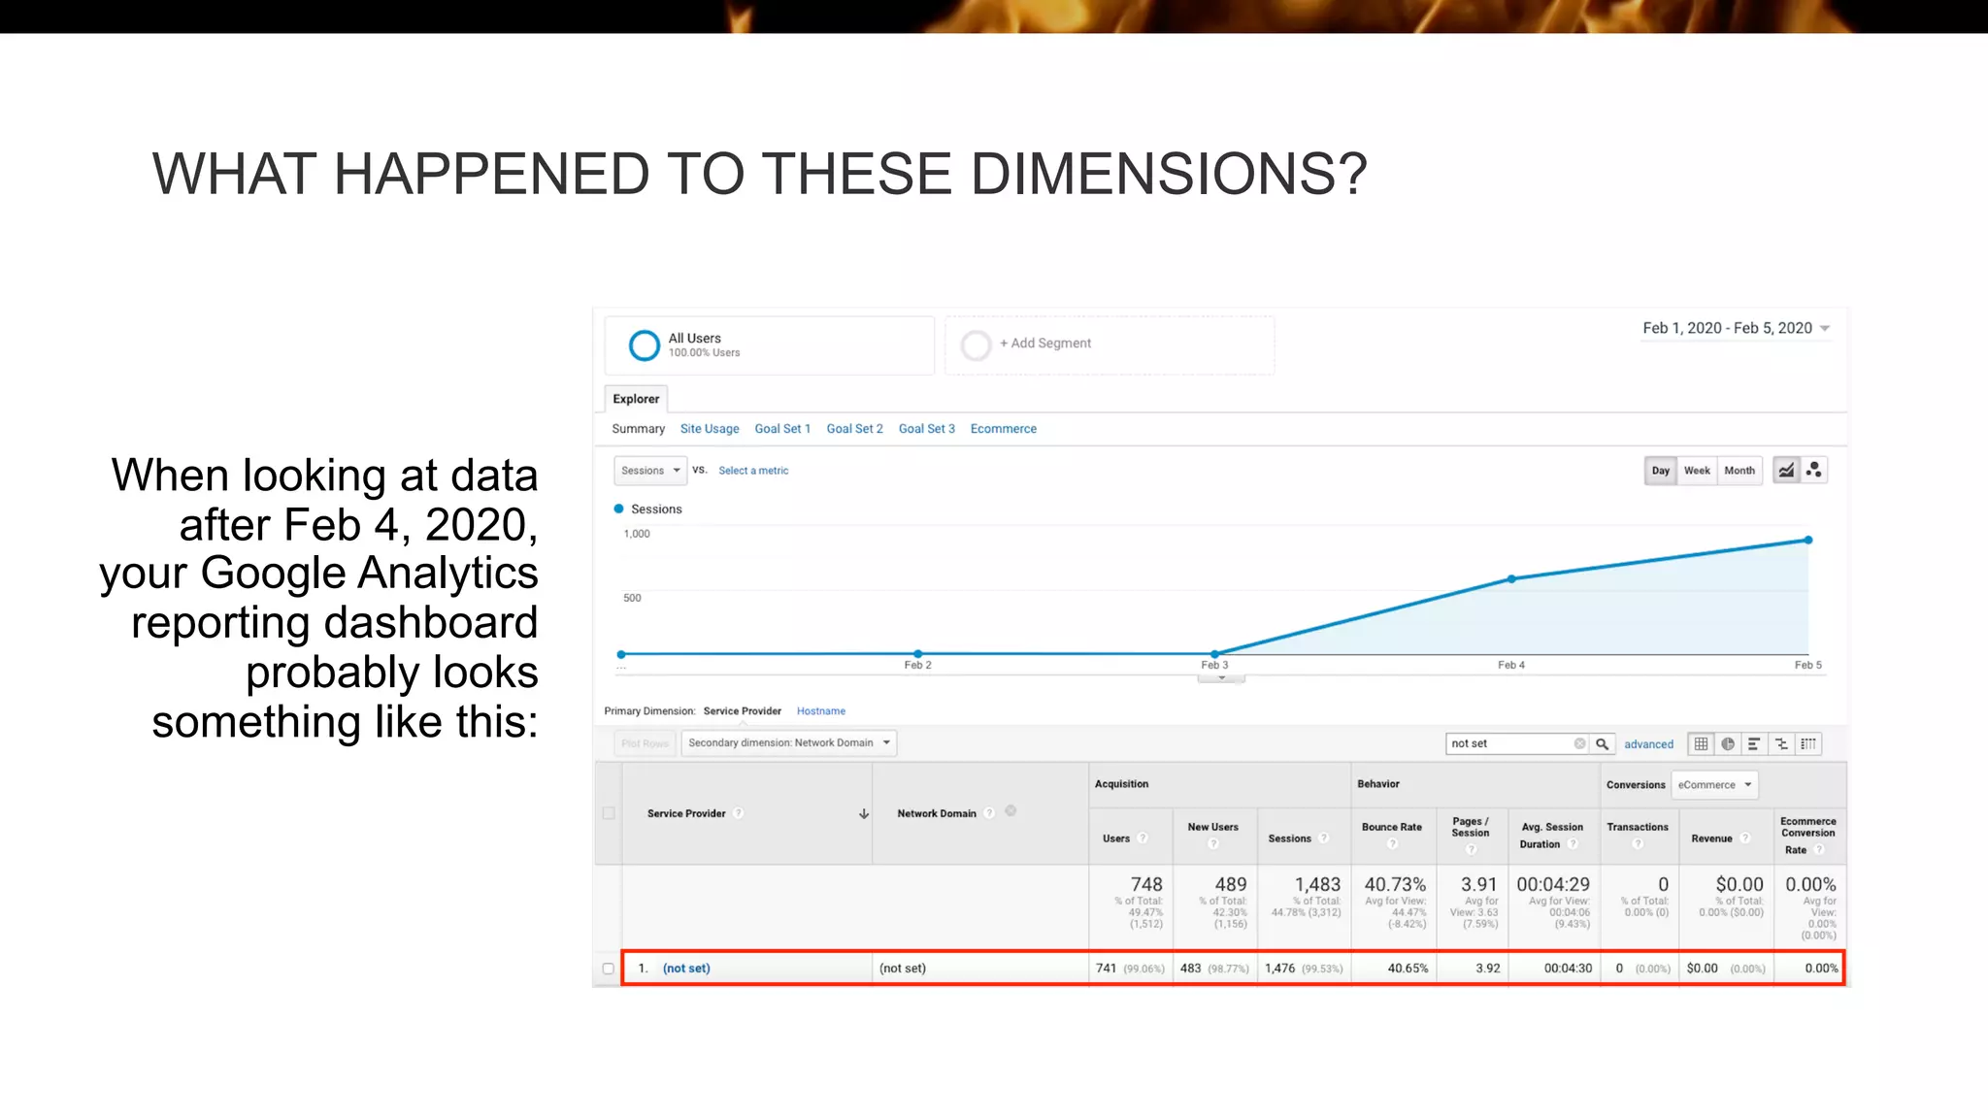Screen dimensions: 1988x1118
Task: Switch to Goal Set 1 metric group
Action: coord(782,429)
